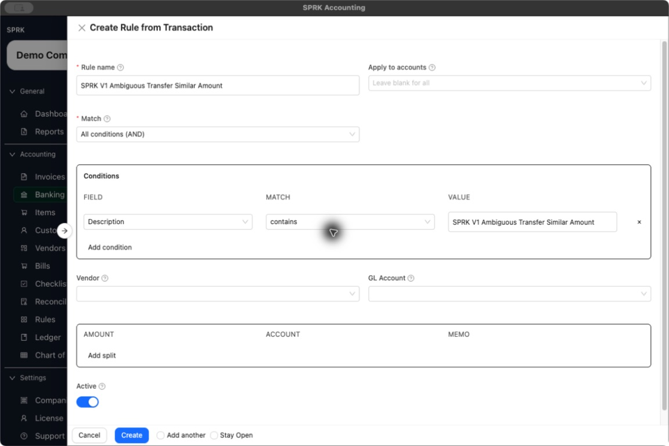
Task: Click the Rules sidebar icon
Action: pos(24,319)
